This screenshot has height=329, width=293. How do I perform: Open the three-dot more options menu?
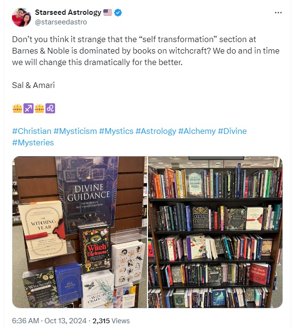(278, 13)
